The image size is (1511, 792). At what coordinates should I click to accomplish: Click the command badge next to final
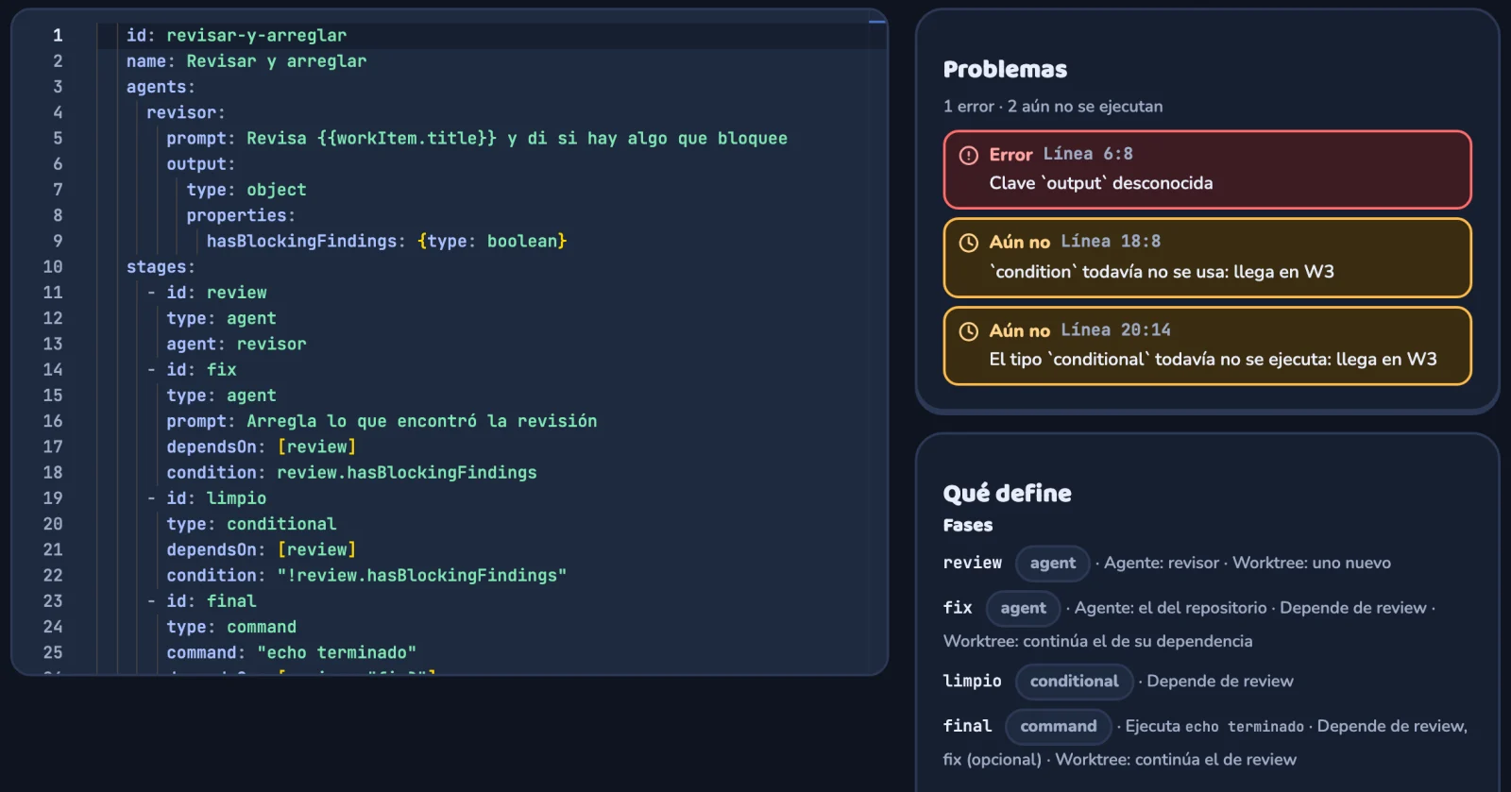(x=1058, y=727)
